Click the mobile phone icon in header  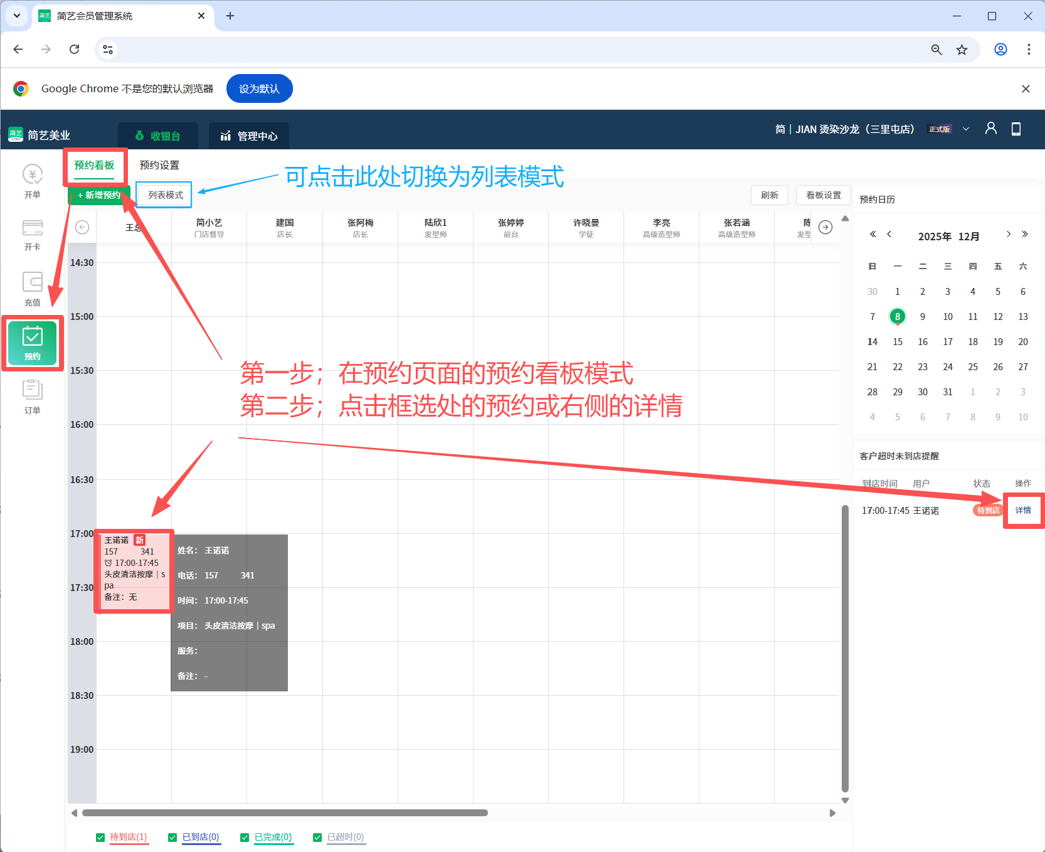pos(1016,129)
